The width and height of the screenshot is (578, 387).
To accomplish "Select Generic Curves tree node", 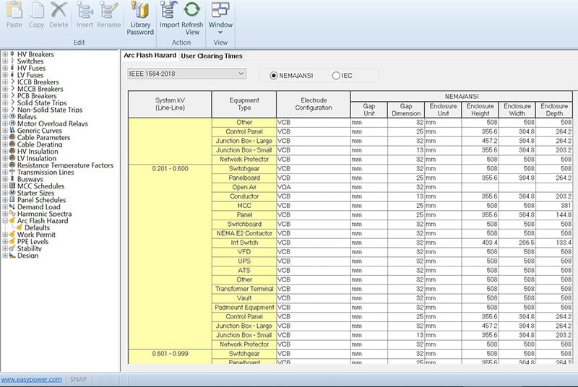I will [x=40, y=131].
